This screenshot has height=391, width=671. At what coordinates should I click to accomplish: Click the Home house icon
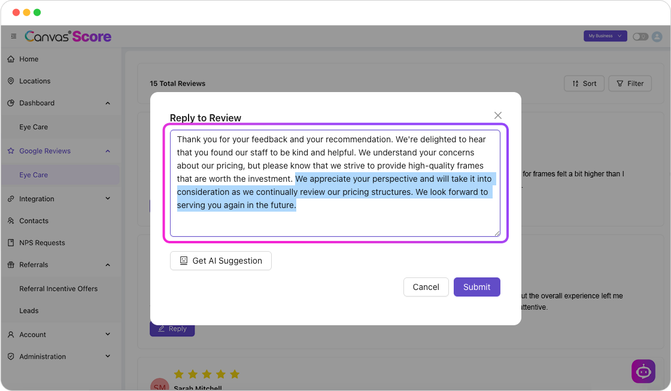click(11, 59)
